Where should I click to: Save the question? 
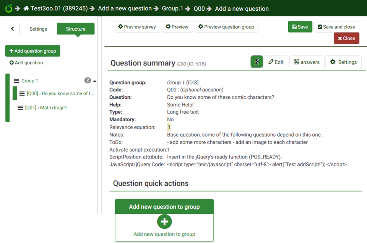click(x=300, y=27)
